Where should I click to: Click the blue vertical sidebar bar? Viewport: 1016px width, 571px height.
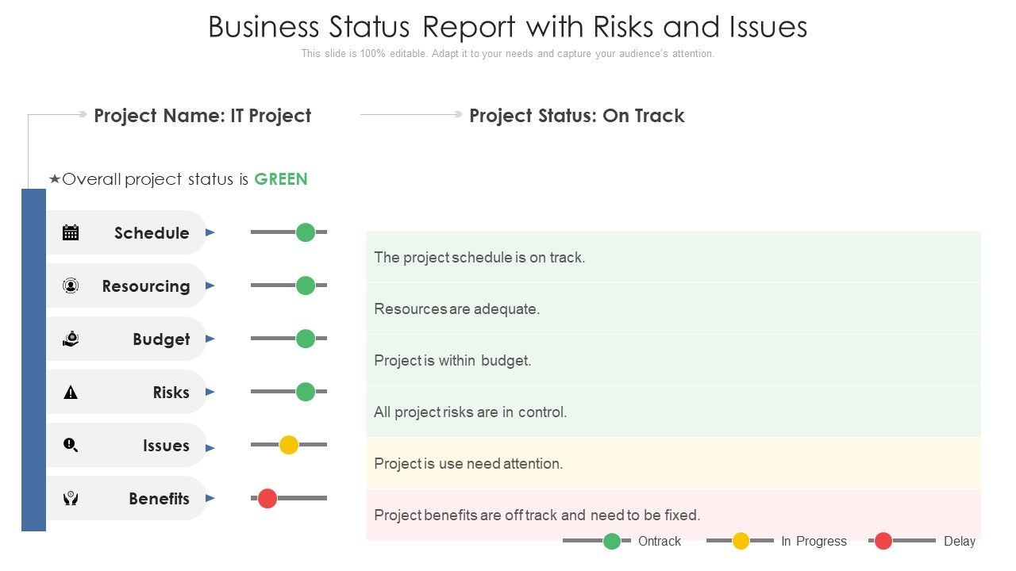point(33,360)
